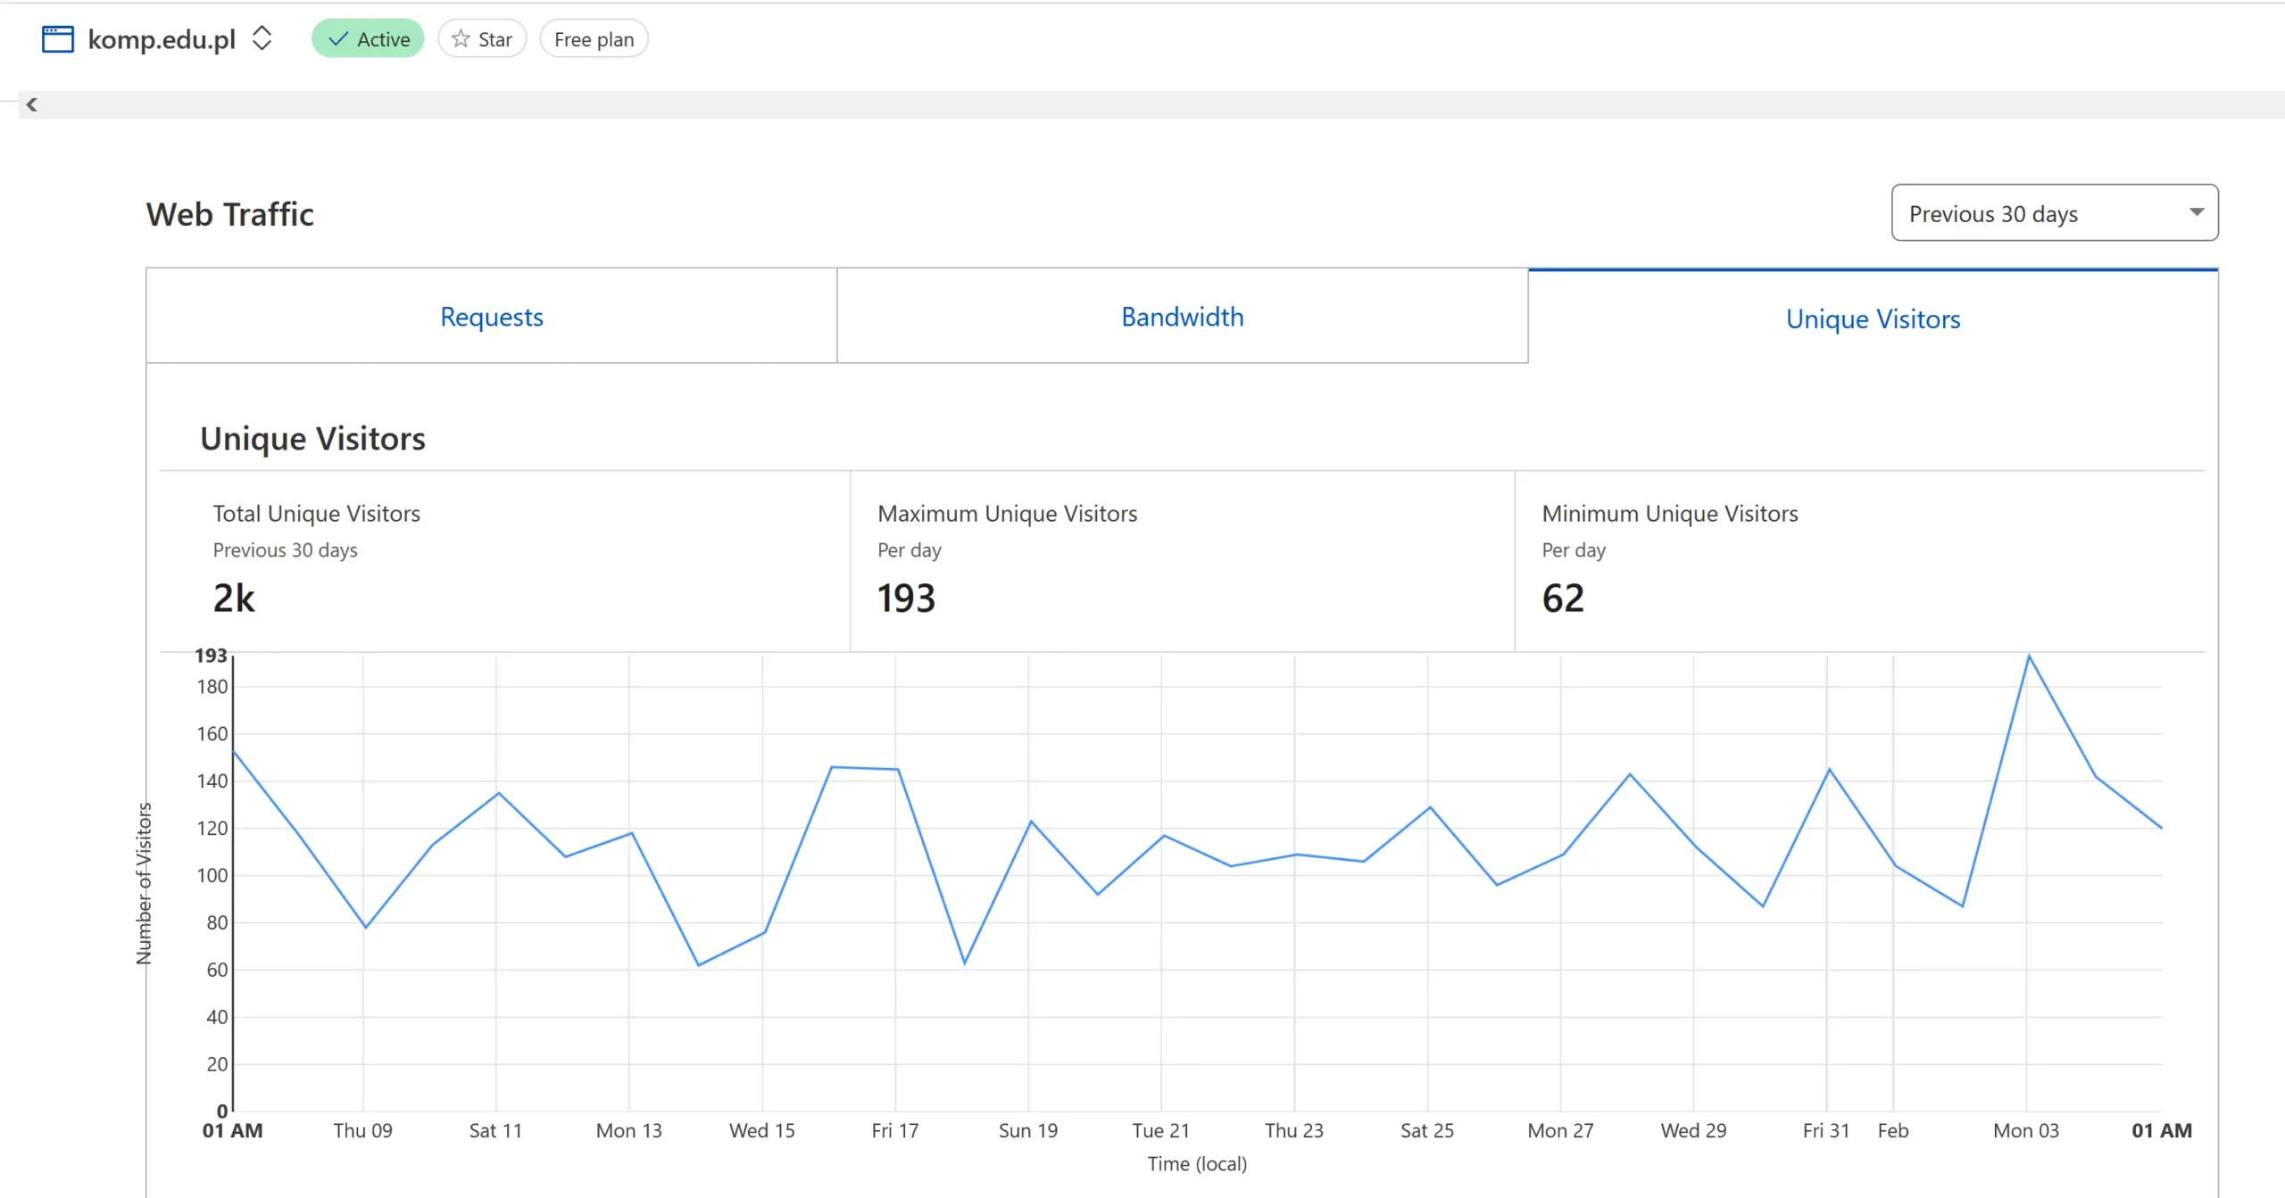Click the checkmark icon in Active badge

338,39
